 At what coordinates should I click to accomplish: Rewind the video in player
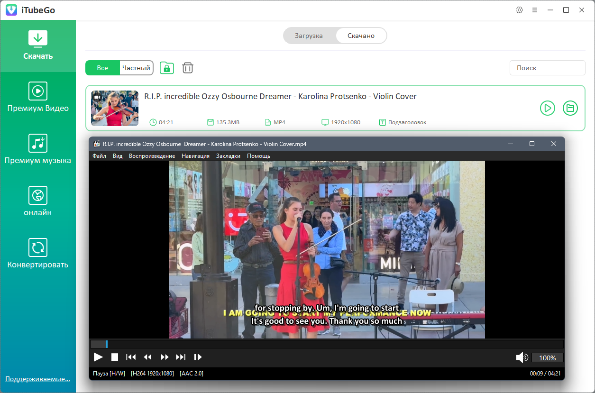point(148,357)
